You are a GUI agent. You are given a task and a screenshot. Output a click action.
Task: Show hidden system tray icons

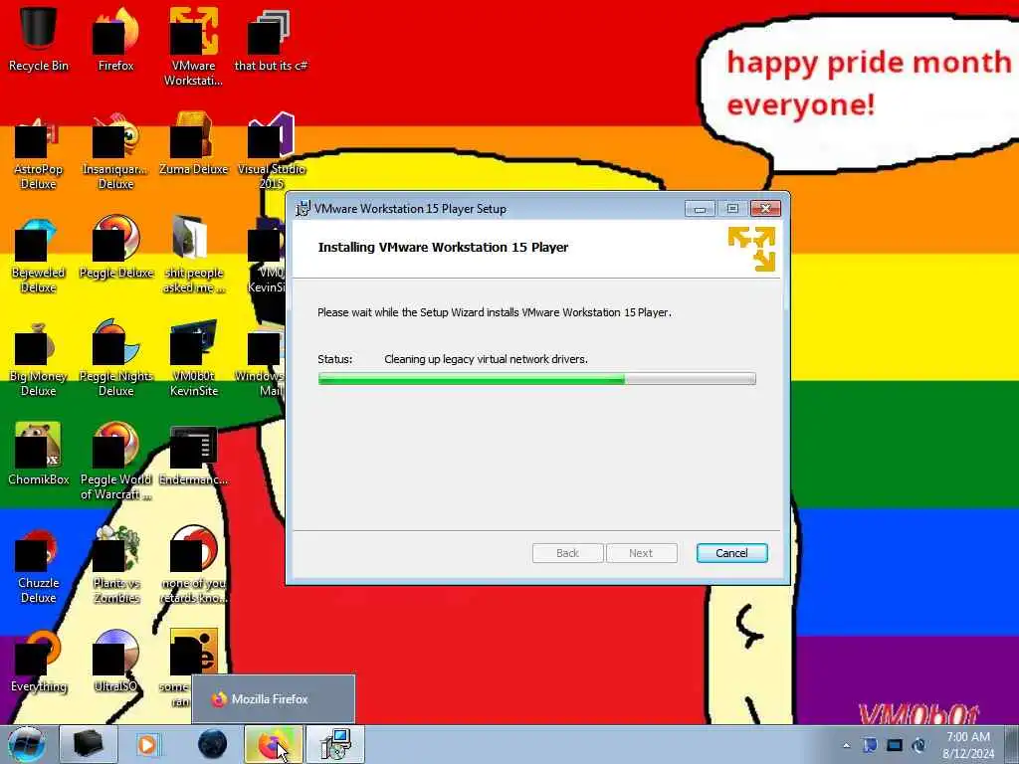pyautogui.click(x=846, y=746)
